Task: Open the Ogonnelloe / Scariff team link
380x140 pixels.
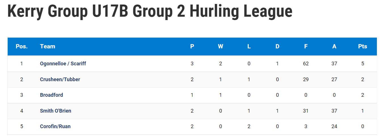Action: tap(63, 64)
